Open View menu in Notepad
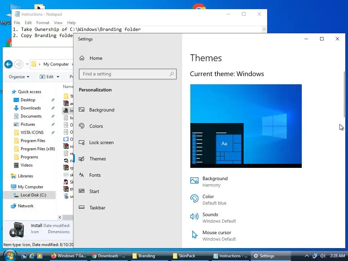 58,23
